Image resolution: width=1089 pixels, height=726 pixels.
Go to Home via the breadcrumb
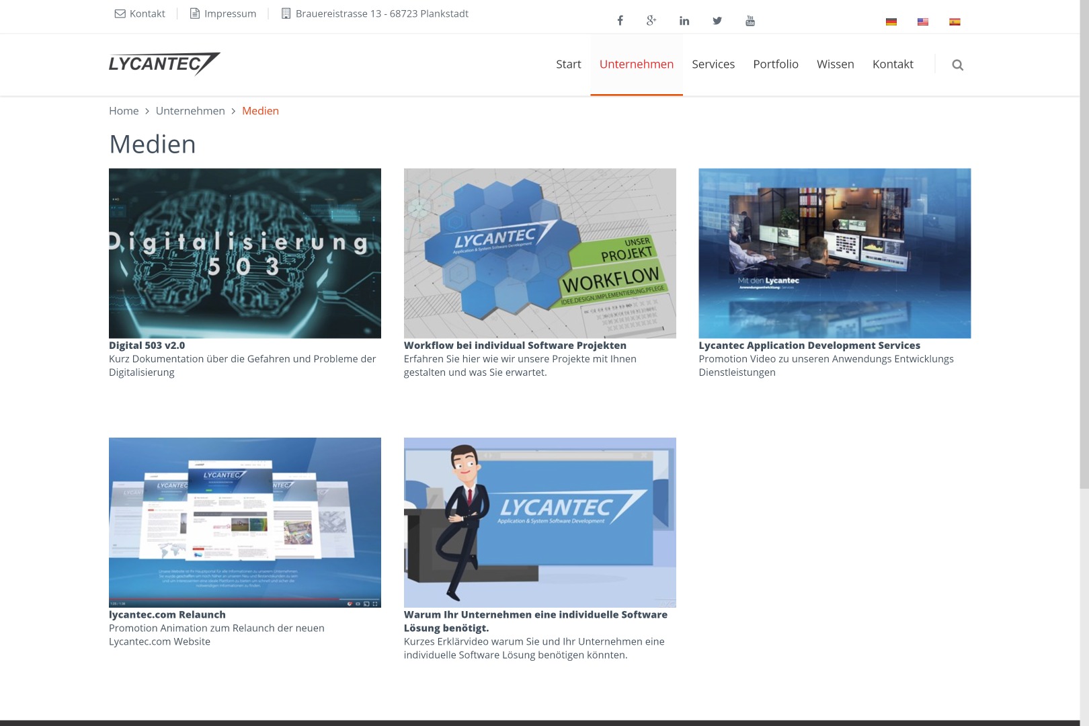click(x=124, y=111)
